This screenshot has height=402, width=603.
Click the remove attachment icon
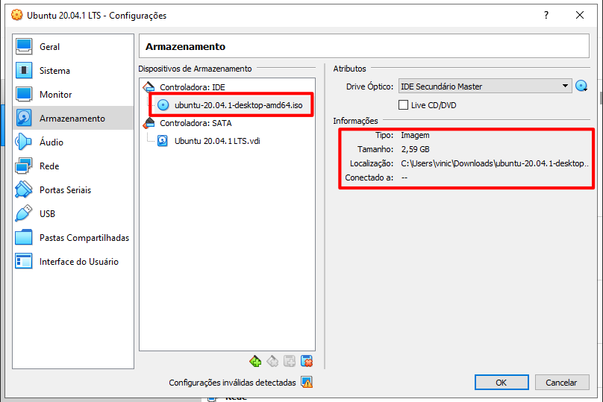(307, 361)
